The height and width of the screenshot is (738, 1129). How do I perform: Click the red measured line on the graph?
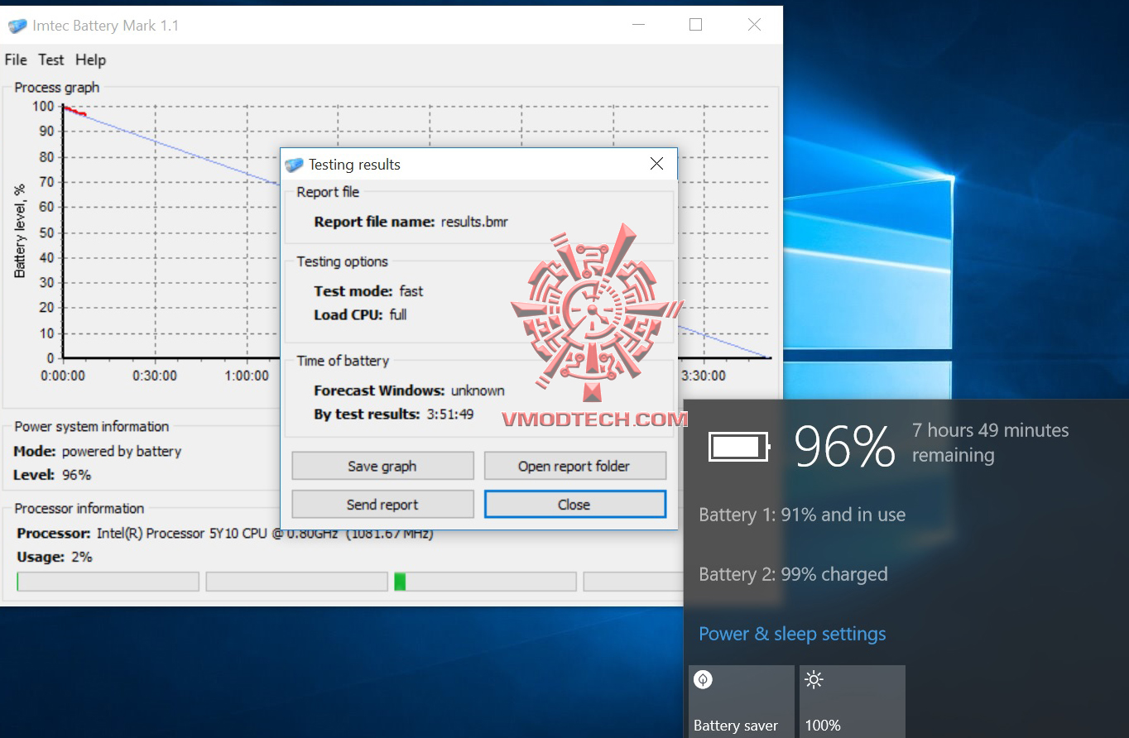74,110
